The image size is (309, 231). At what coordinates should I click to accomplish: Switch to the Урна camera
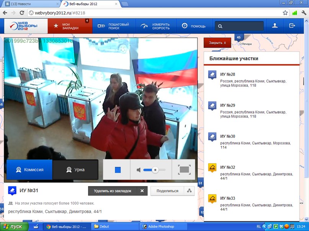click(75, 170)
